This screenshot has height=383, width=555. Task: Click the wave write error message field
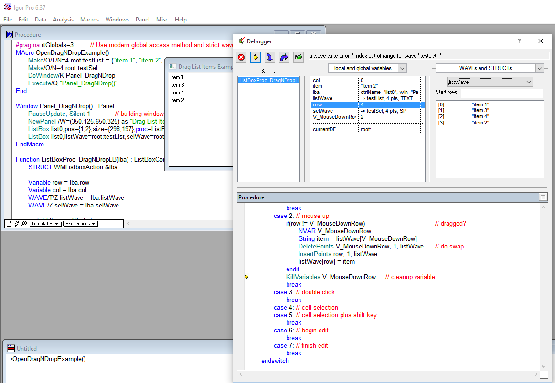pos(428,56)
